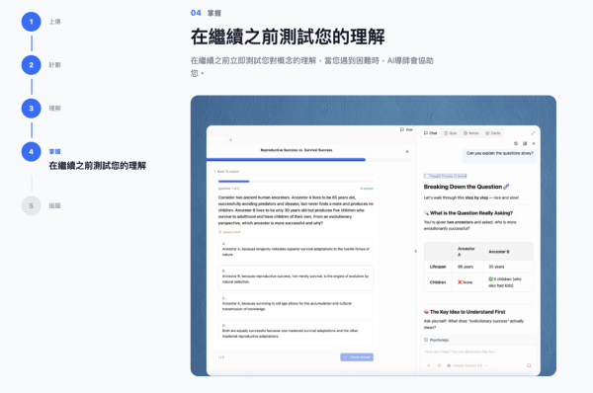Screen dimensions: 593x393
Task: Expand the Thought Process disclosure
Action: 445,176
